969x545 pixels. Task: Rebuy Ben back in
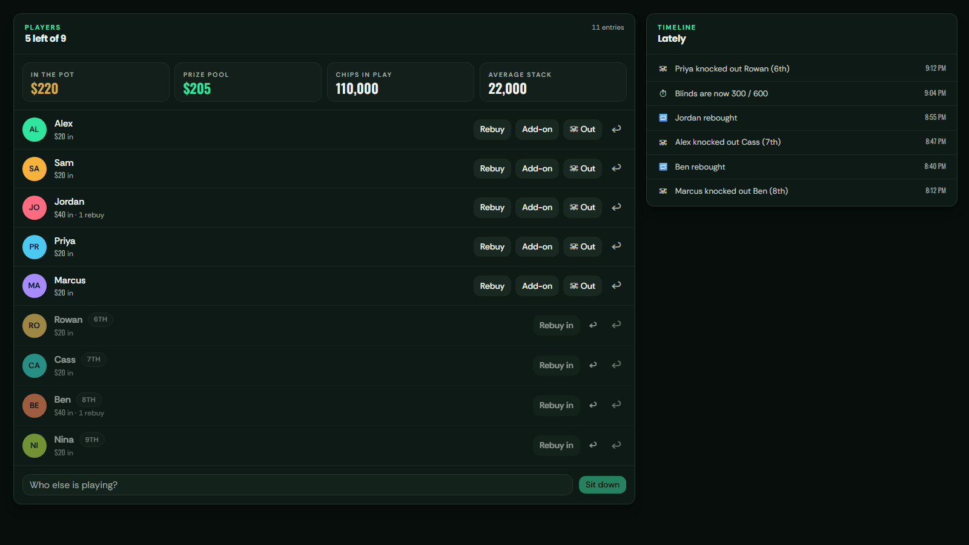tap(557, 405)
